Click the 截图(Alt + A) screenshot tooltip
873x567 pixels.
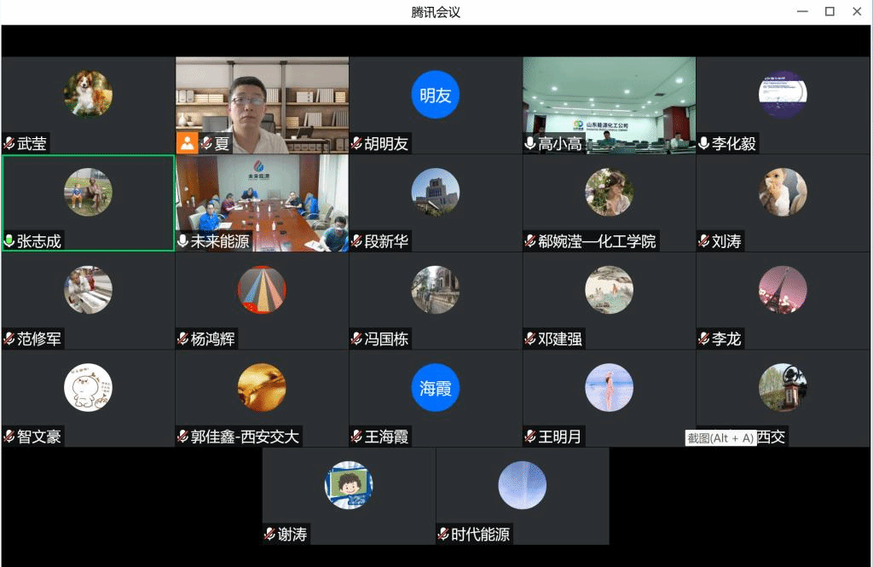[x=721, y=438]
